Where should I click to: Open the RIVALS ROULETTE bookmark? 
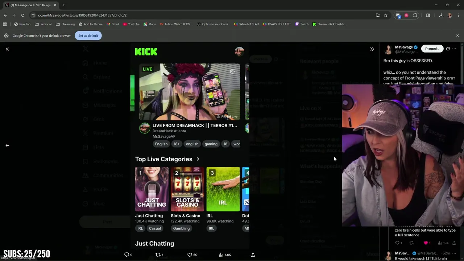277,24
